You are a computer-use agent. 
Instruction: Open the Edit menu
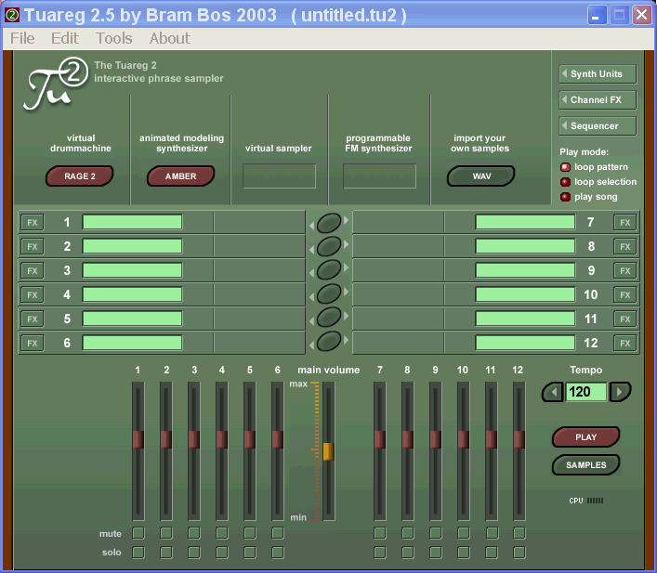coord(64,38)
